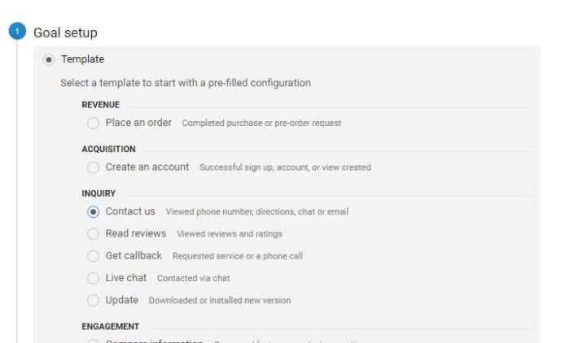The height and width of the screenshot is (343, 570).
Task: Click the selected Contact us radio button
Action: [93, 211]
